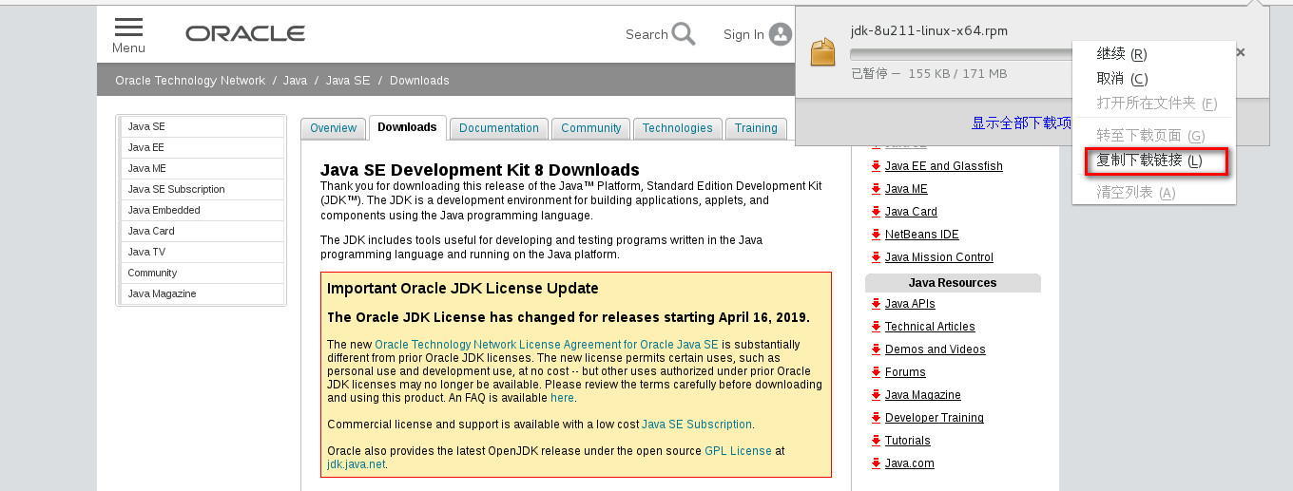
Task: Click the red arrow beside right-column Java ME
Action: point(876,189)
